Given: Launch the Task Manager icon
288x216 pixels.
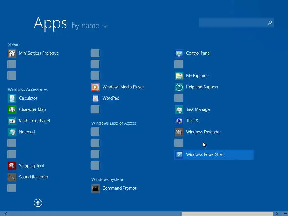Looking at the screenshot, I should click(x=179, y=109).
